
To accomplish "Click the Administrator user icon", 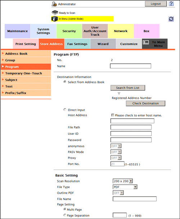I will click(54, 4).
